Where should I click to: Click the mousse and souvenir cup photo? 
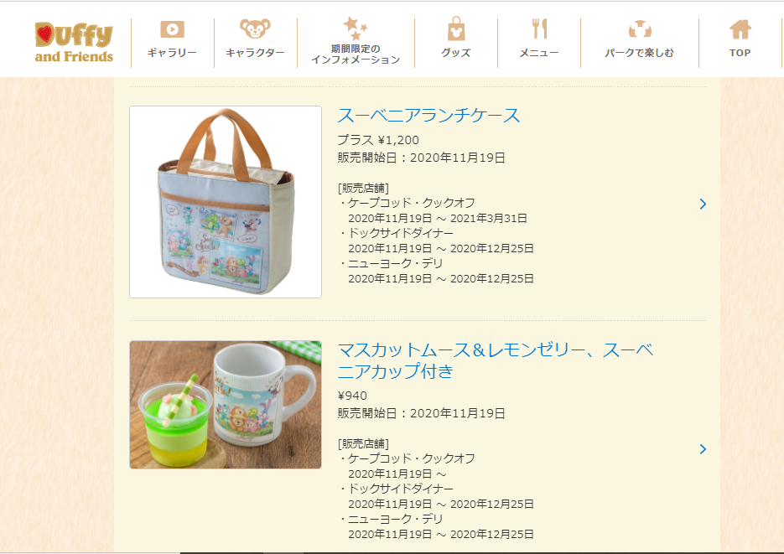226,405
